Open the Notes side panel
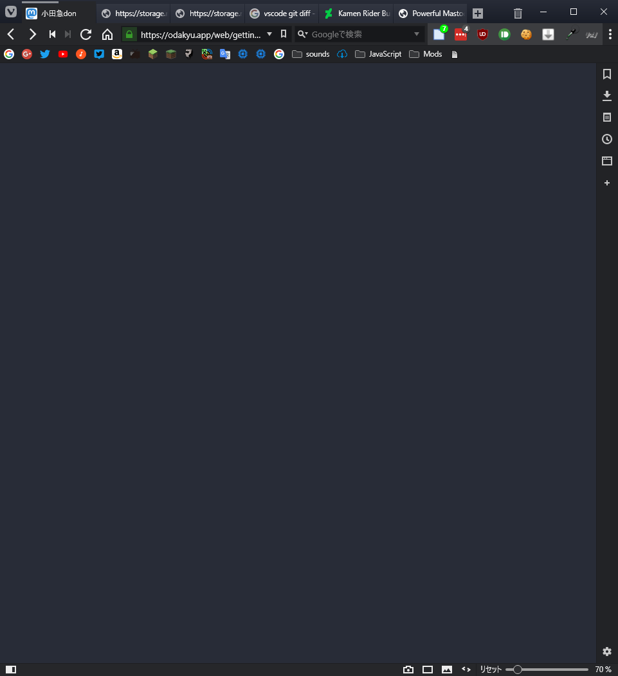Viewport: 618px width, 676px height. click(606, 118)
